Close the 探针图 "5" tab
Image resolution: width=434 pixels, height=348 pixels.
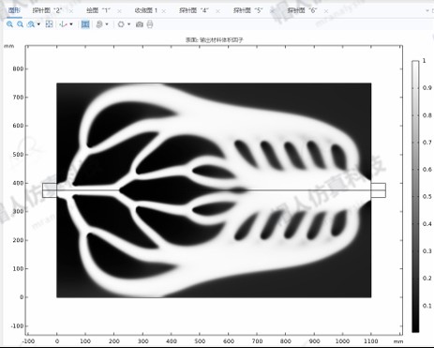(272, 11)
